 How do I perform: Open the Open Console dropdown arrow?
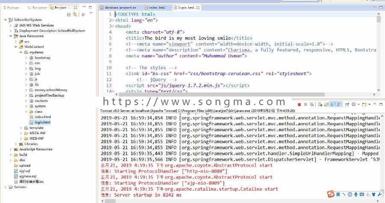click(x=370, y=104)
